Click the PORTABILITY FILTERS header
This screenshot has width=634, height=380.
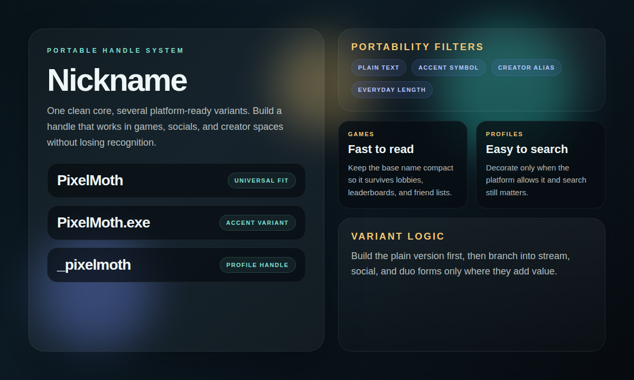(417, 46)
